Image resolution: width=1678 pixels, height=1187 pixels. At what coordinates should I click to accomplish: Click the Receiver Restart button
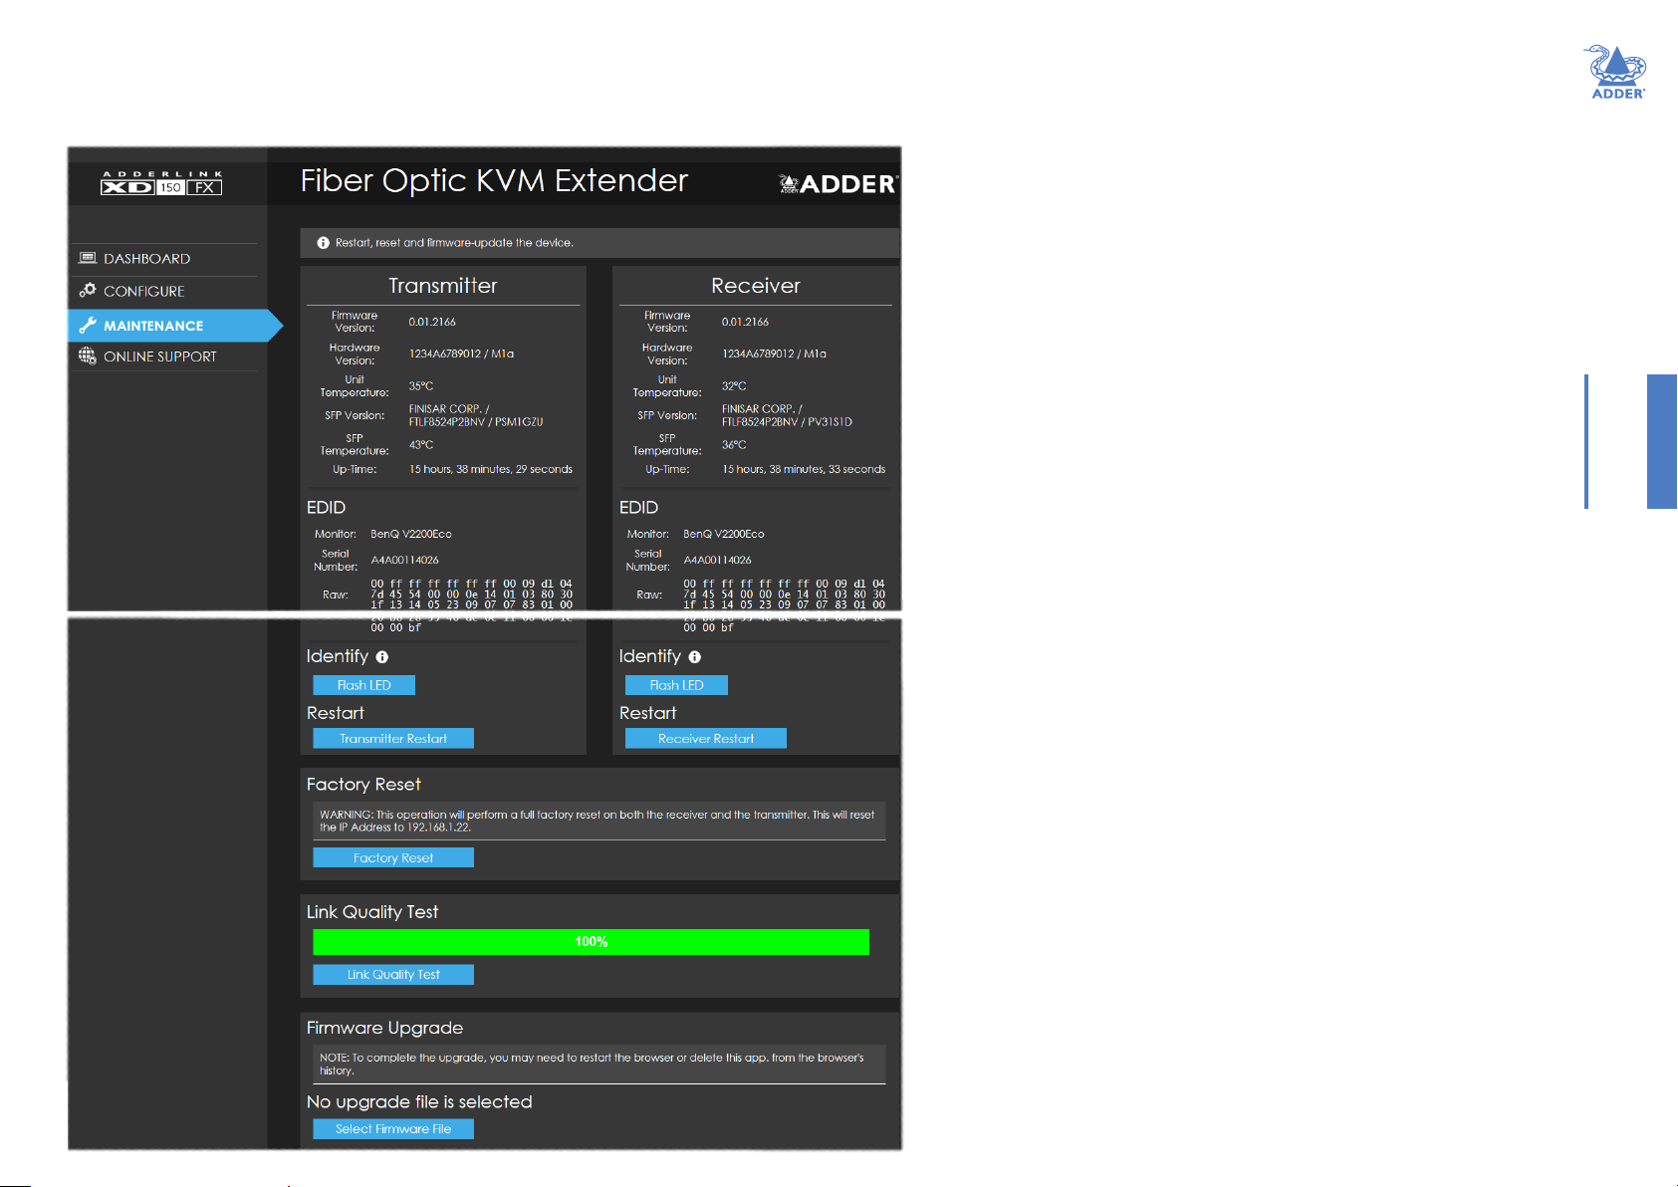tap(706, 739)
